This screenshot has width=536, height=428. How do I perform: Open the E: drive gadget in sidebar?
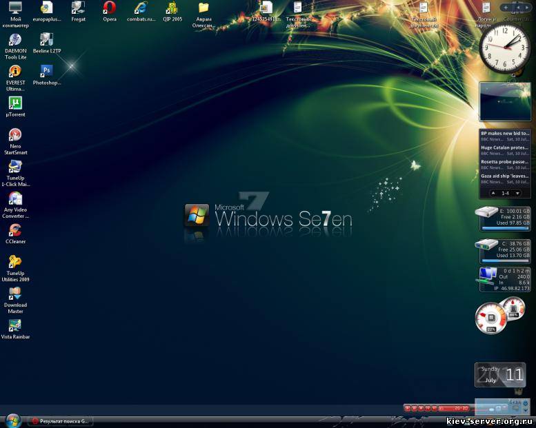point(504,217)
